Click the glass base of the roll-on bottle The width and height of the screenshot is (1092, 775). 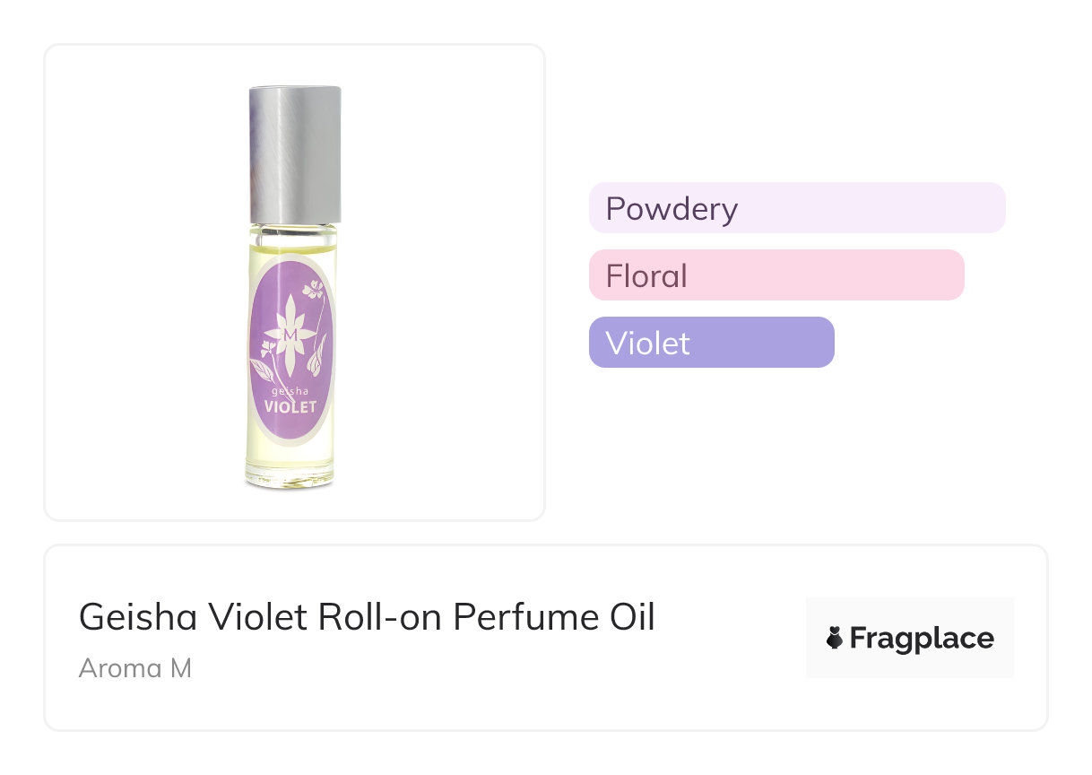[290, 477]
